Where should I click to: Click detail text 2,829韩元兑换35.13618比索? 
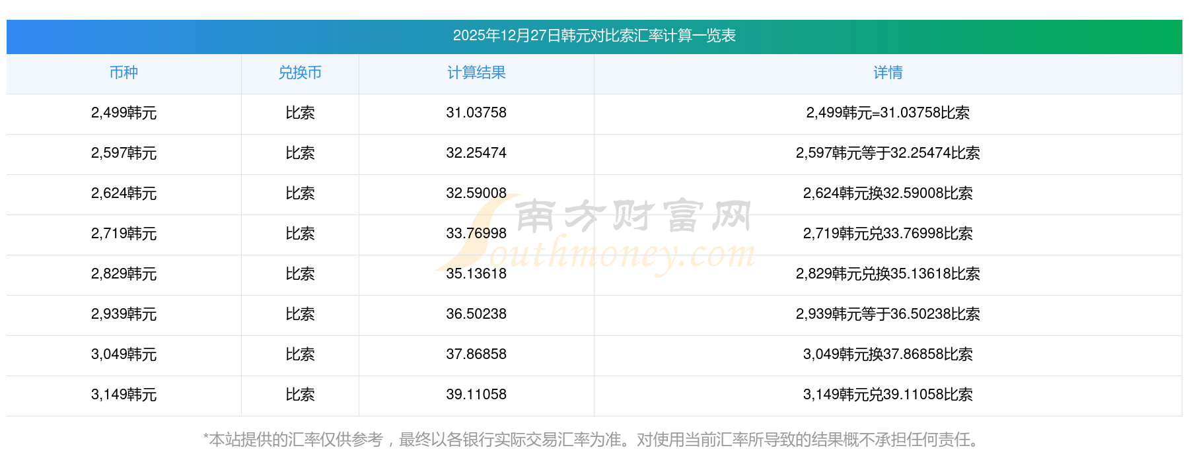(x=888, y=274)
